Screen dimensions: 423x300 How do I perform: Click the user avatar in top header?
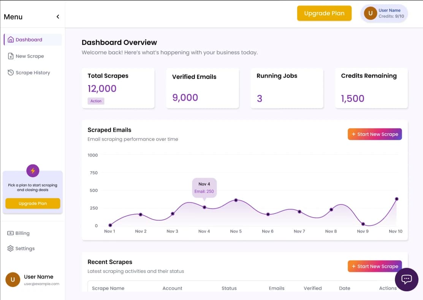370,13
